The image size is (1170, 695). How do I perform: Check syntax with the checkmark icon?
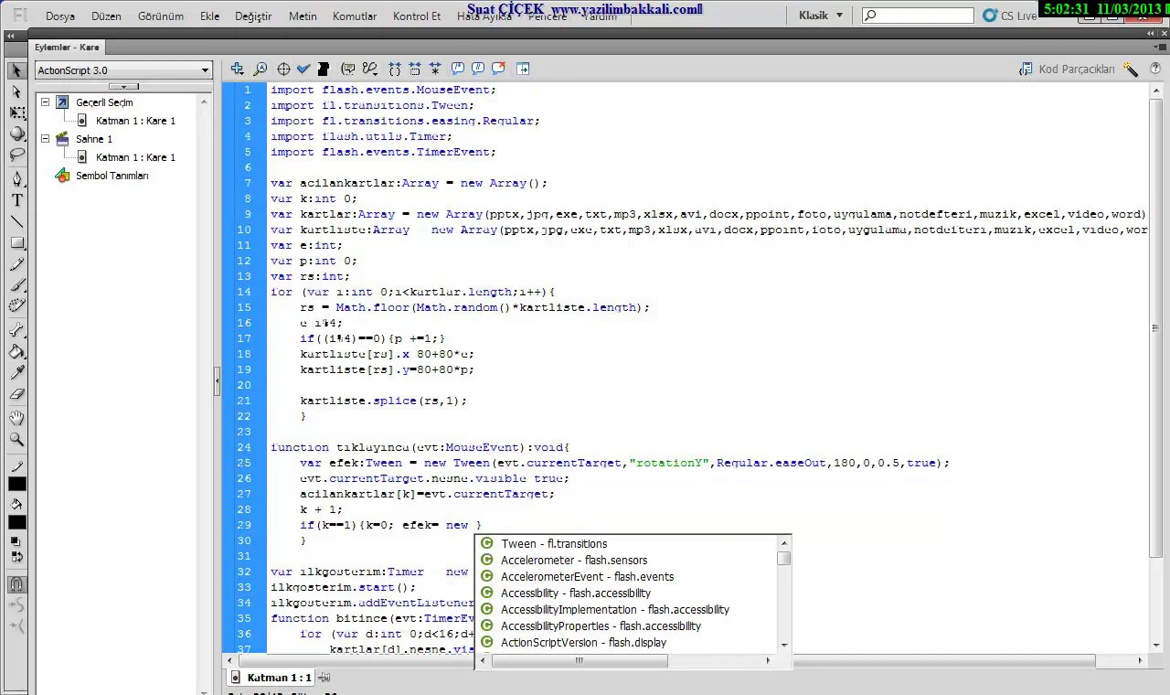point(303,69)
